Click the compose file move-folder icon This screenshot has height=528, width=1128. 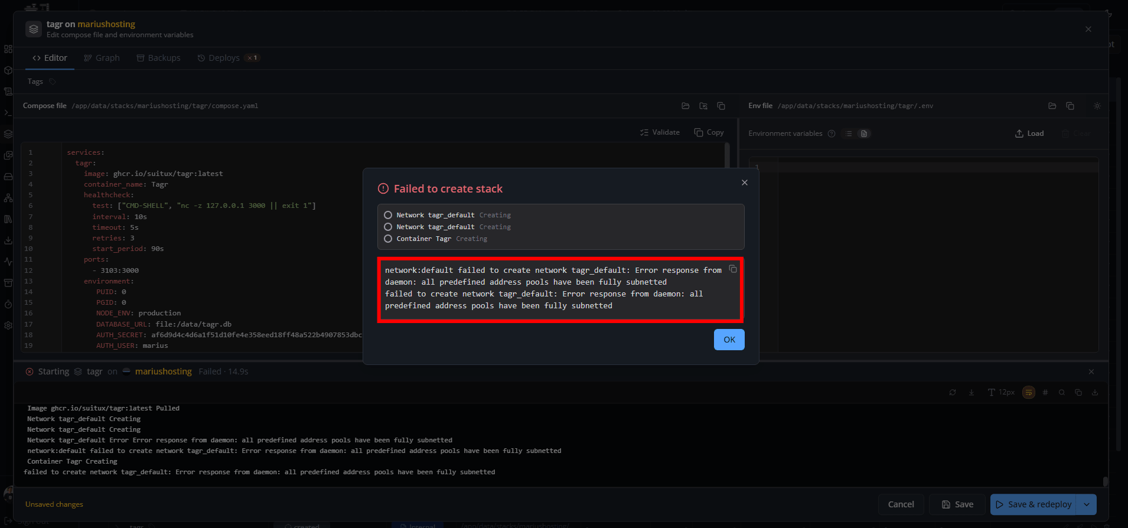[x=703, y=106]
